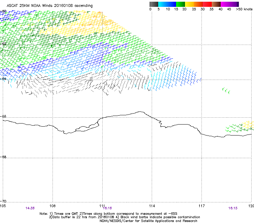Click the note 'Times are GMT' line
The width and height of the screenshot is (254, 223).
(x=108, y=214)
